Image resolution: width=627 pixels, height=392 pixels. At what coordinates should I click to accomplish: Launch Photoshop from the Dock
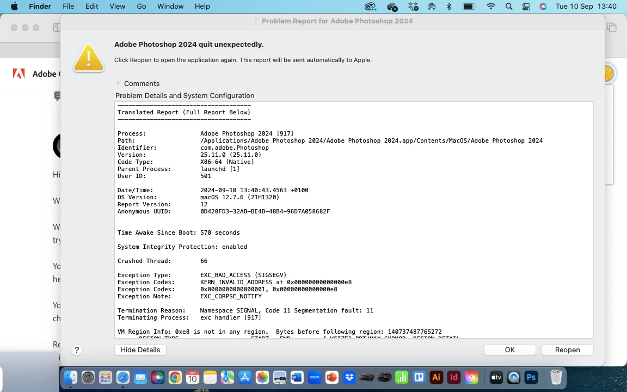531,377
